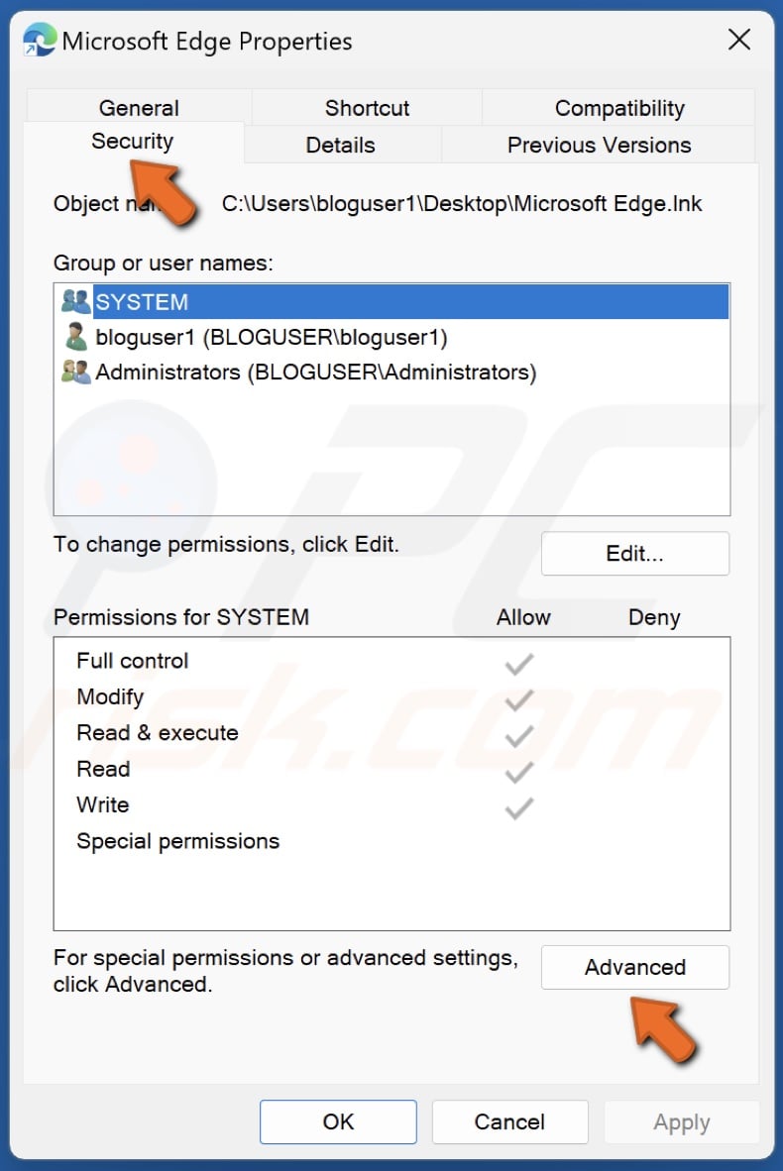The height and width of the screenshot is (1171, 783).
Task: Toggle the Allow checkmark for Write
Action: (517, 807)
